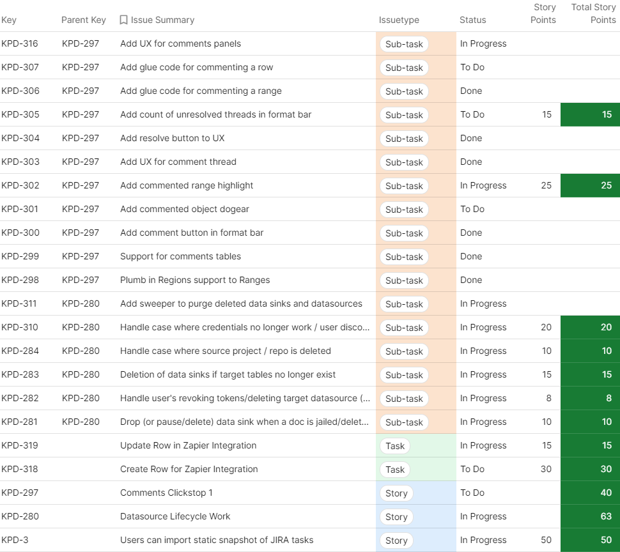Select the Issuetype column header
Image resolution: width=620 pixels, height=552 pixels.
coord(399,20)
